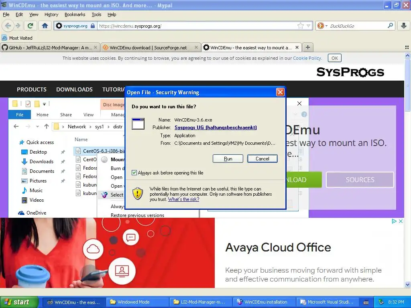
Task: Click the magnifier search icon in search box
Action: 390,25
